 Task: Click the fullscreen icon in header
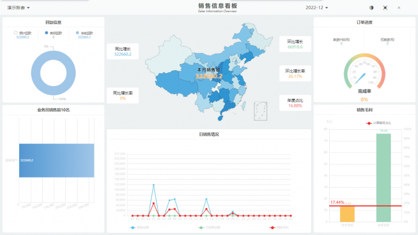(x=385, y=8)
